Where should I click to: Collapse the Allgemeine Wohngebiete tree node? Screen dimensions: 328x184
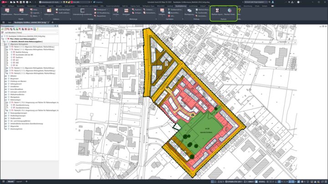tap(5, 44)
